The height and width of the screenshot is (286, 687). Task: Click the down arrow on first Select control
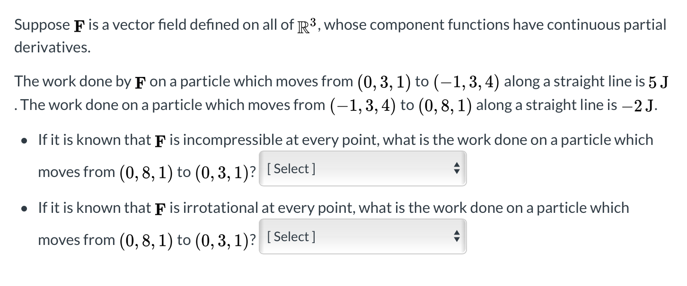point(456,172)
